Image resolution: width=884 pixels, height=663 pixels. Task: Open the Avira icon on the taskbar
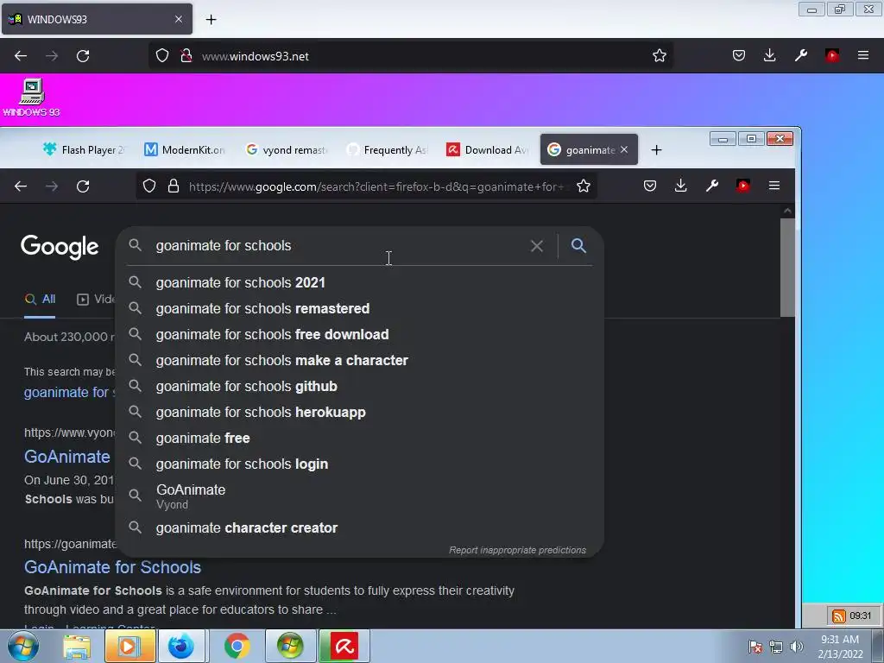(344, 646)
